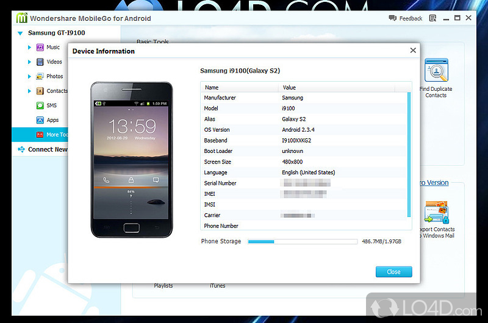Viewport: 488px width, 323px height.
Task: Click the Photos icon in sidebar
Action: point(40,76)
